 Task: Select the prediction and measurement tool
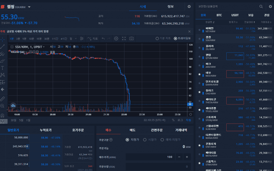(x=3, y=82)
